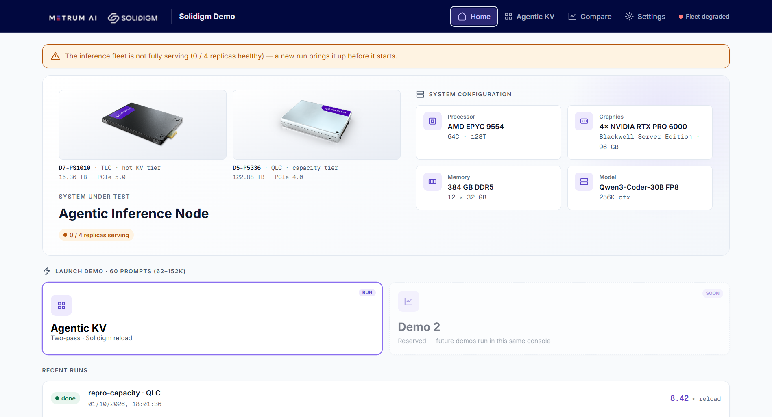This screenshot has width=772, height=417.
Task: Click the 4× NVIDIA RTX PRO 6000 text
Action: [x=643, y=127]
